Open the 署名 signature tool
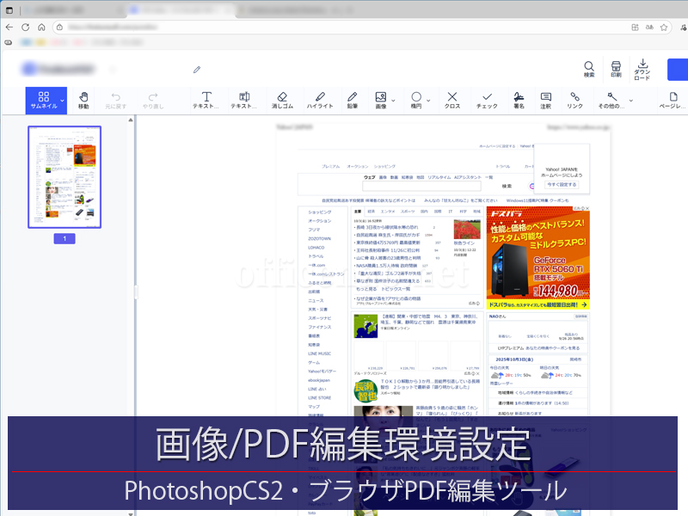The width and height of the screenshot is (688, 516). tap(519, 100)
